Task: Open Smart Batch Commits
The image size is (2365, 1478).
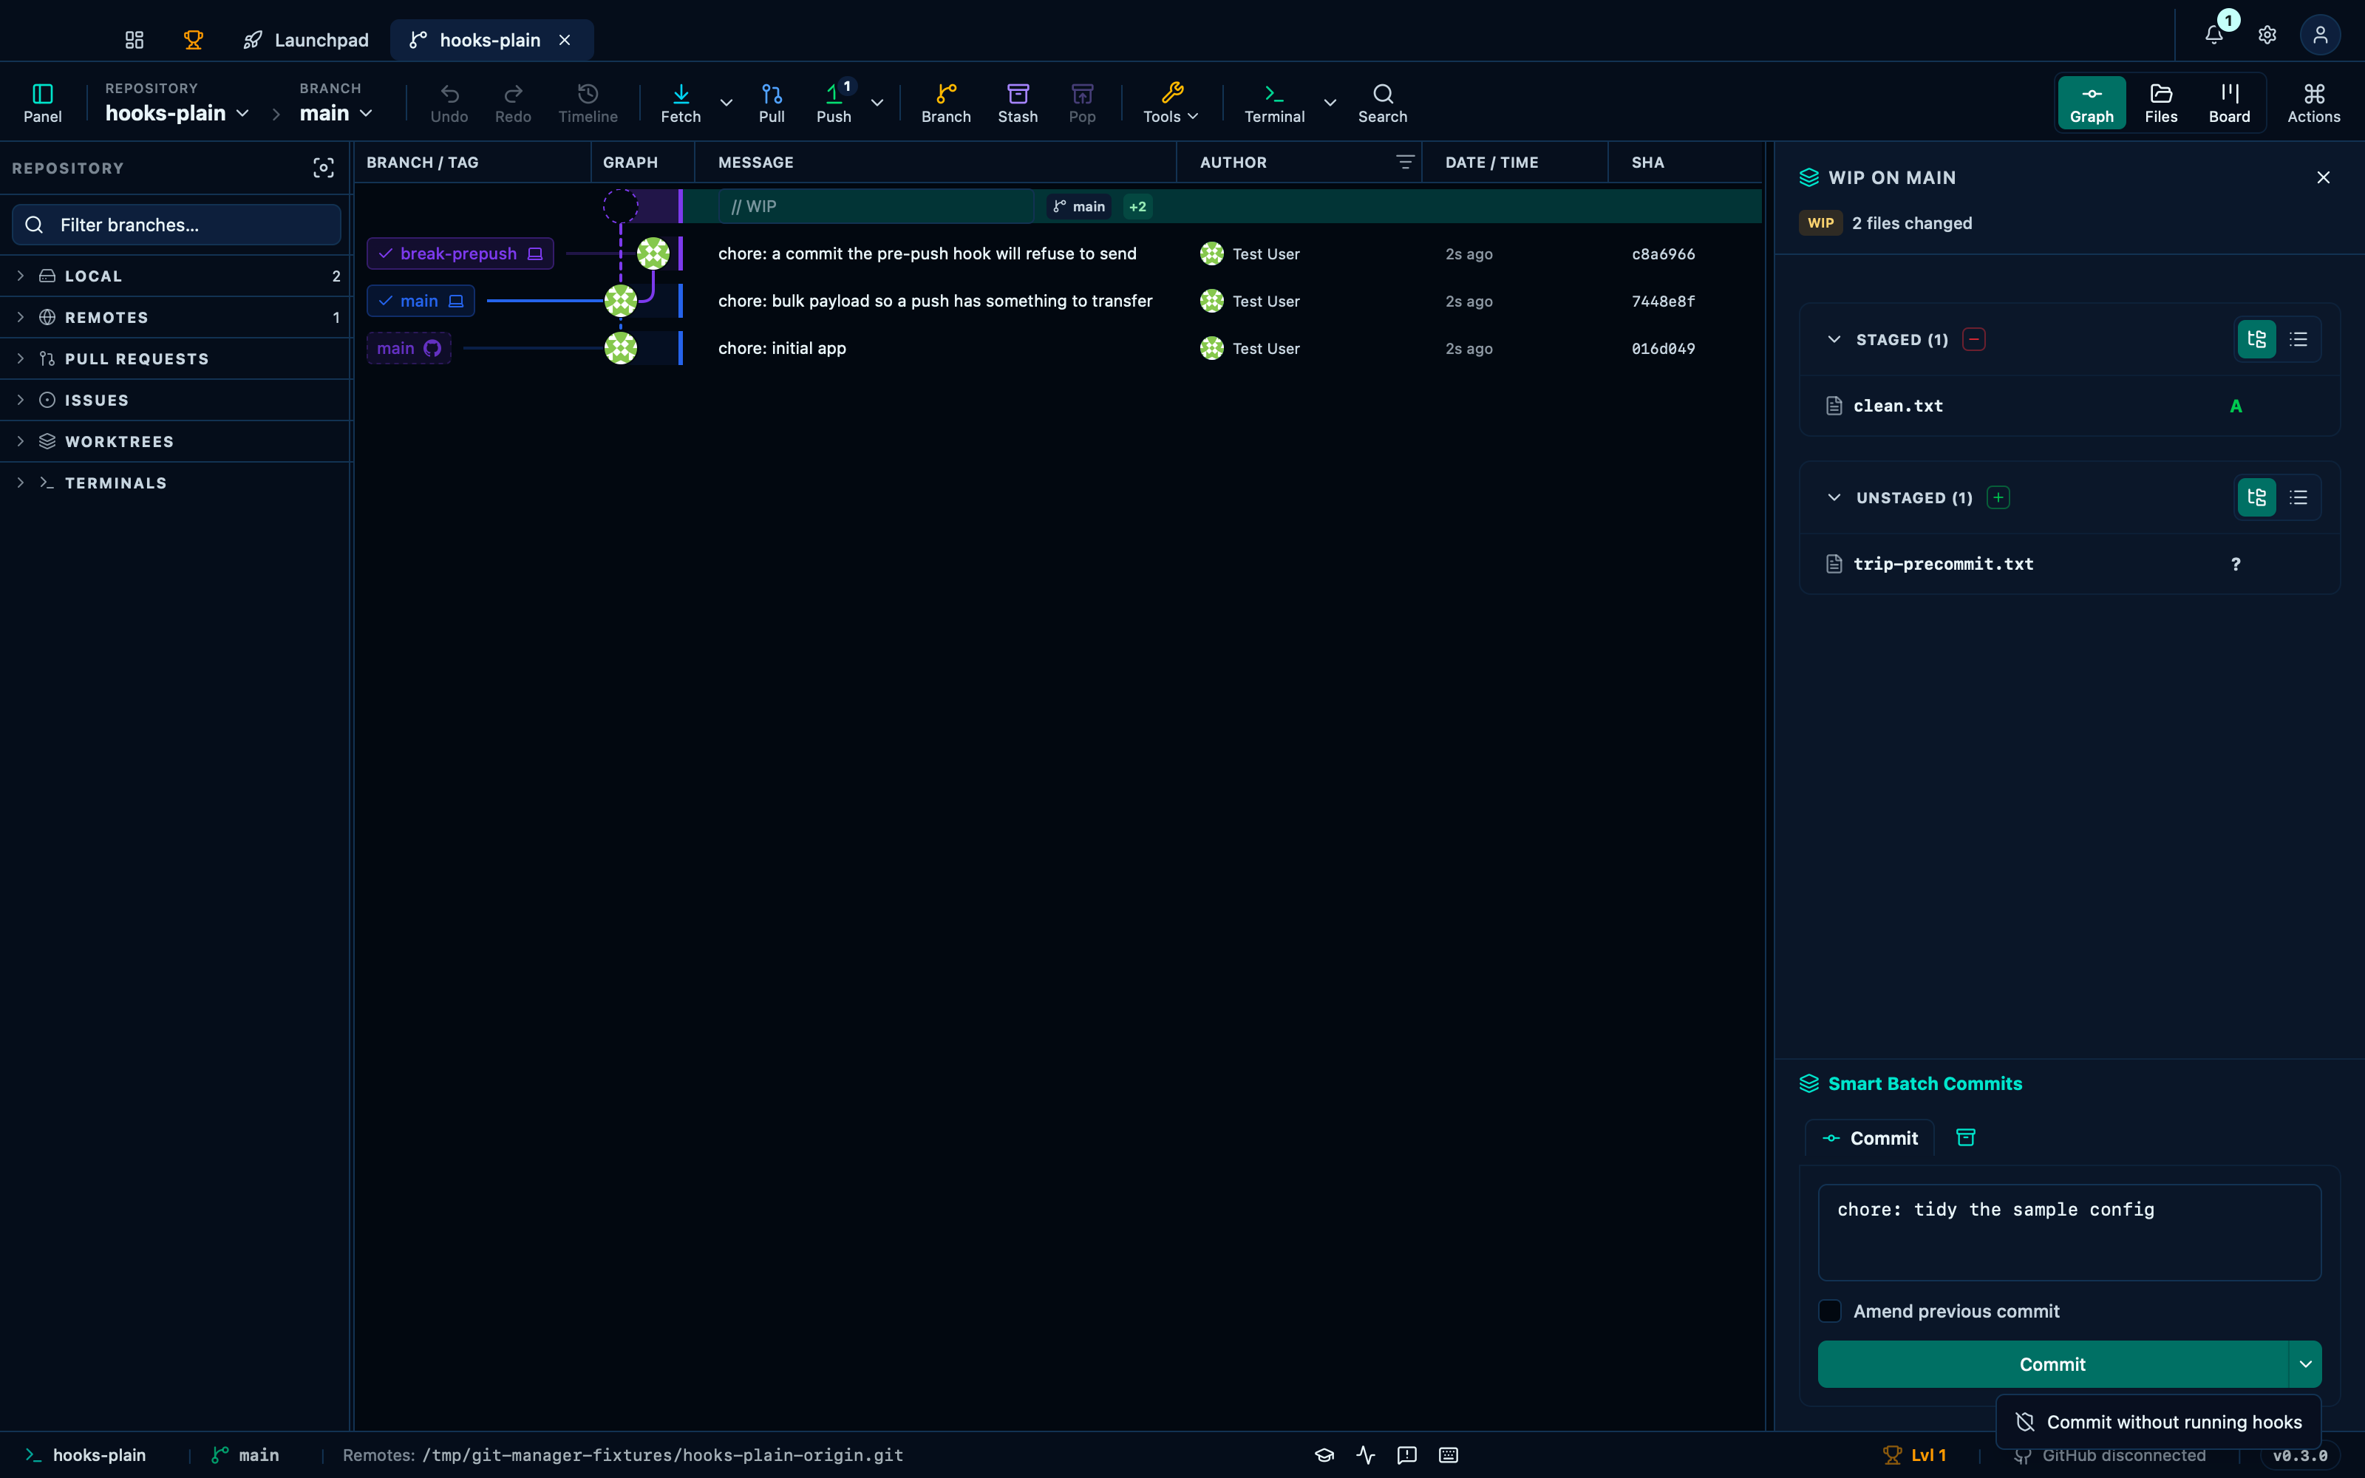Action: (x=1910, y=1083)
